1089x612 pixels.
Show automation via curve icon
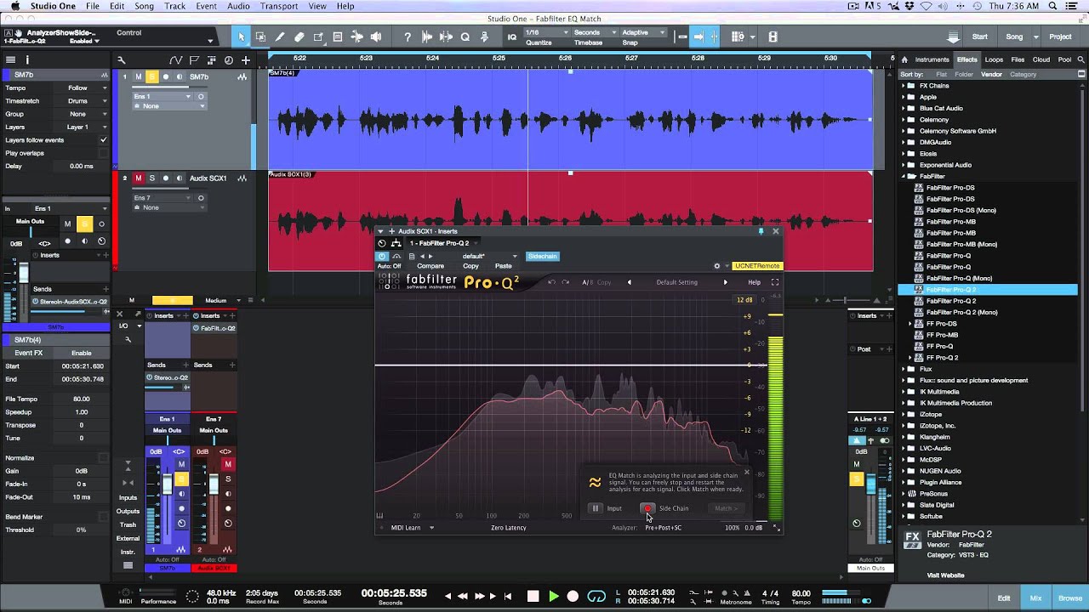coord(176,59)
